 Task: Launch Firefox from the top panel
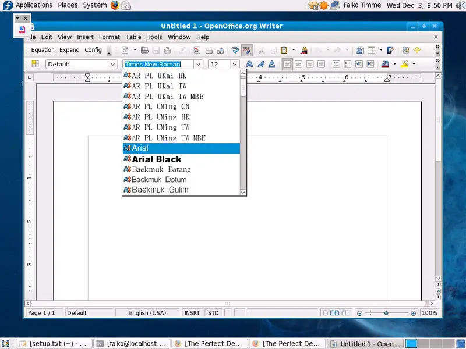coord(115,5)
